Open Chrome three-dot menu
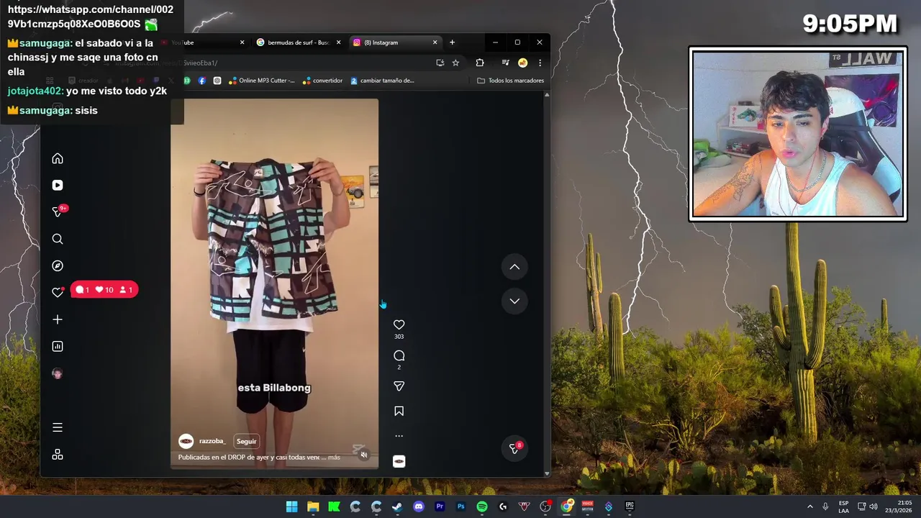The height and width of the screenshot is (518, 921). (540, 63)
